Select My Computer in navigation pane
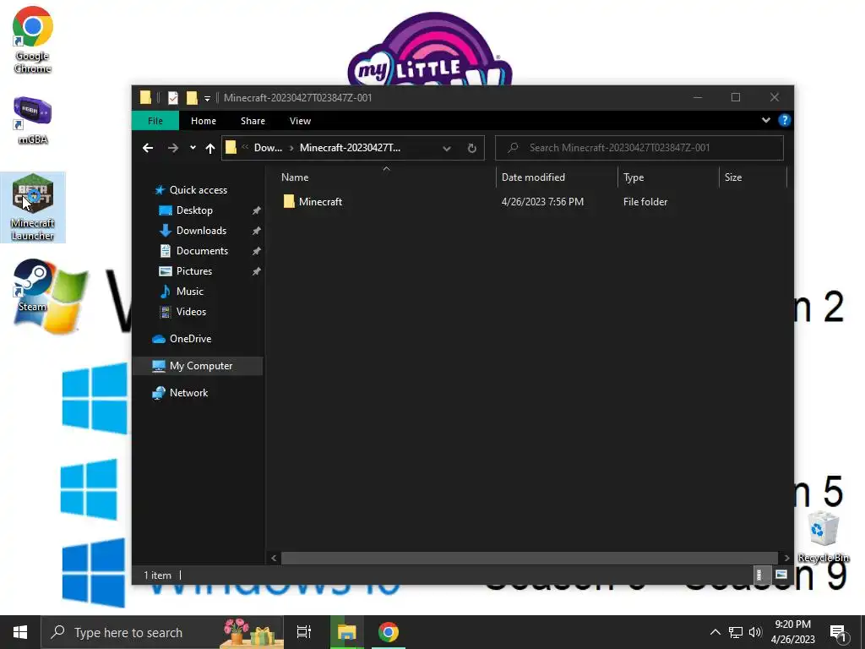The height and width of the screenshot is (649, 865). pyautogui.click(x=198, y=366)
